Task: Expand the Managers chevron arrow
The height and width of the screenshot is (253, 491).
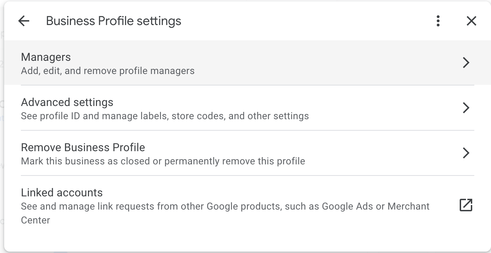Action: [466, 63]
